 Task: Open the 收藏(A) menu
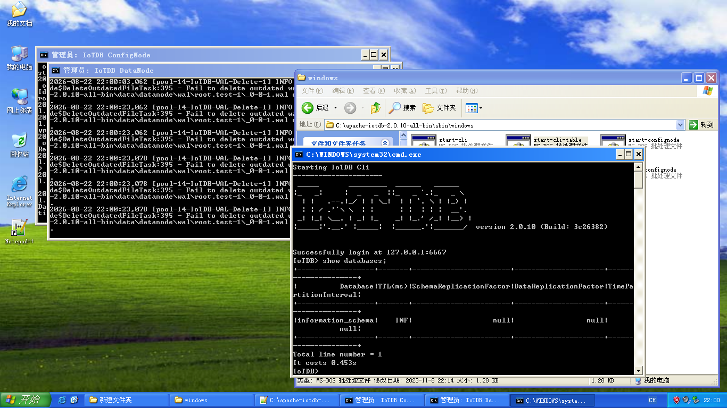pyautogui.click(x=404, y=91)
